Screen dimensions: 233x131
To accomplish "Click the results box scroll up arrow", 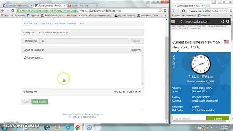I will click(x=142, y=55).
